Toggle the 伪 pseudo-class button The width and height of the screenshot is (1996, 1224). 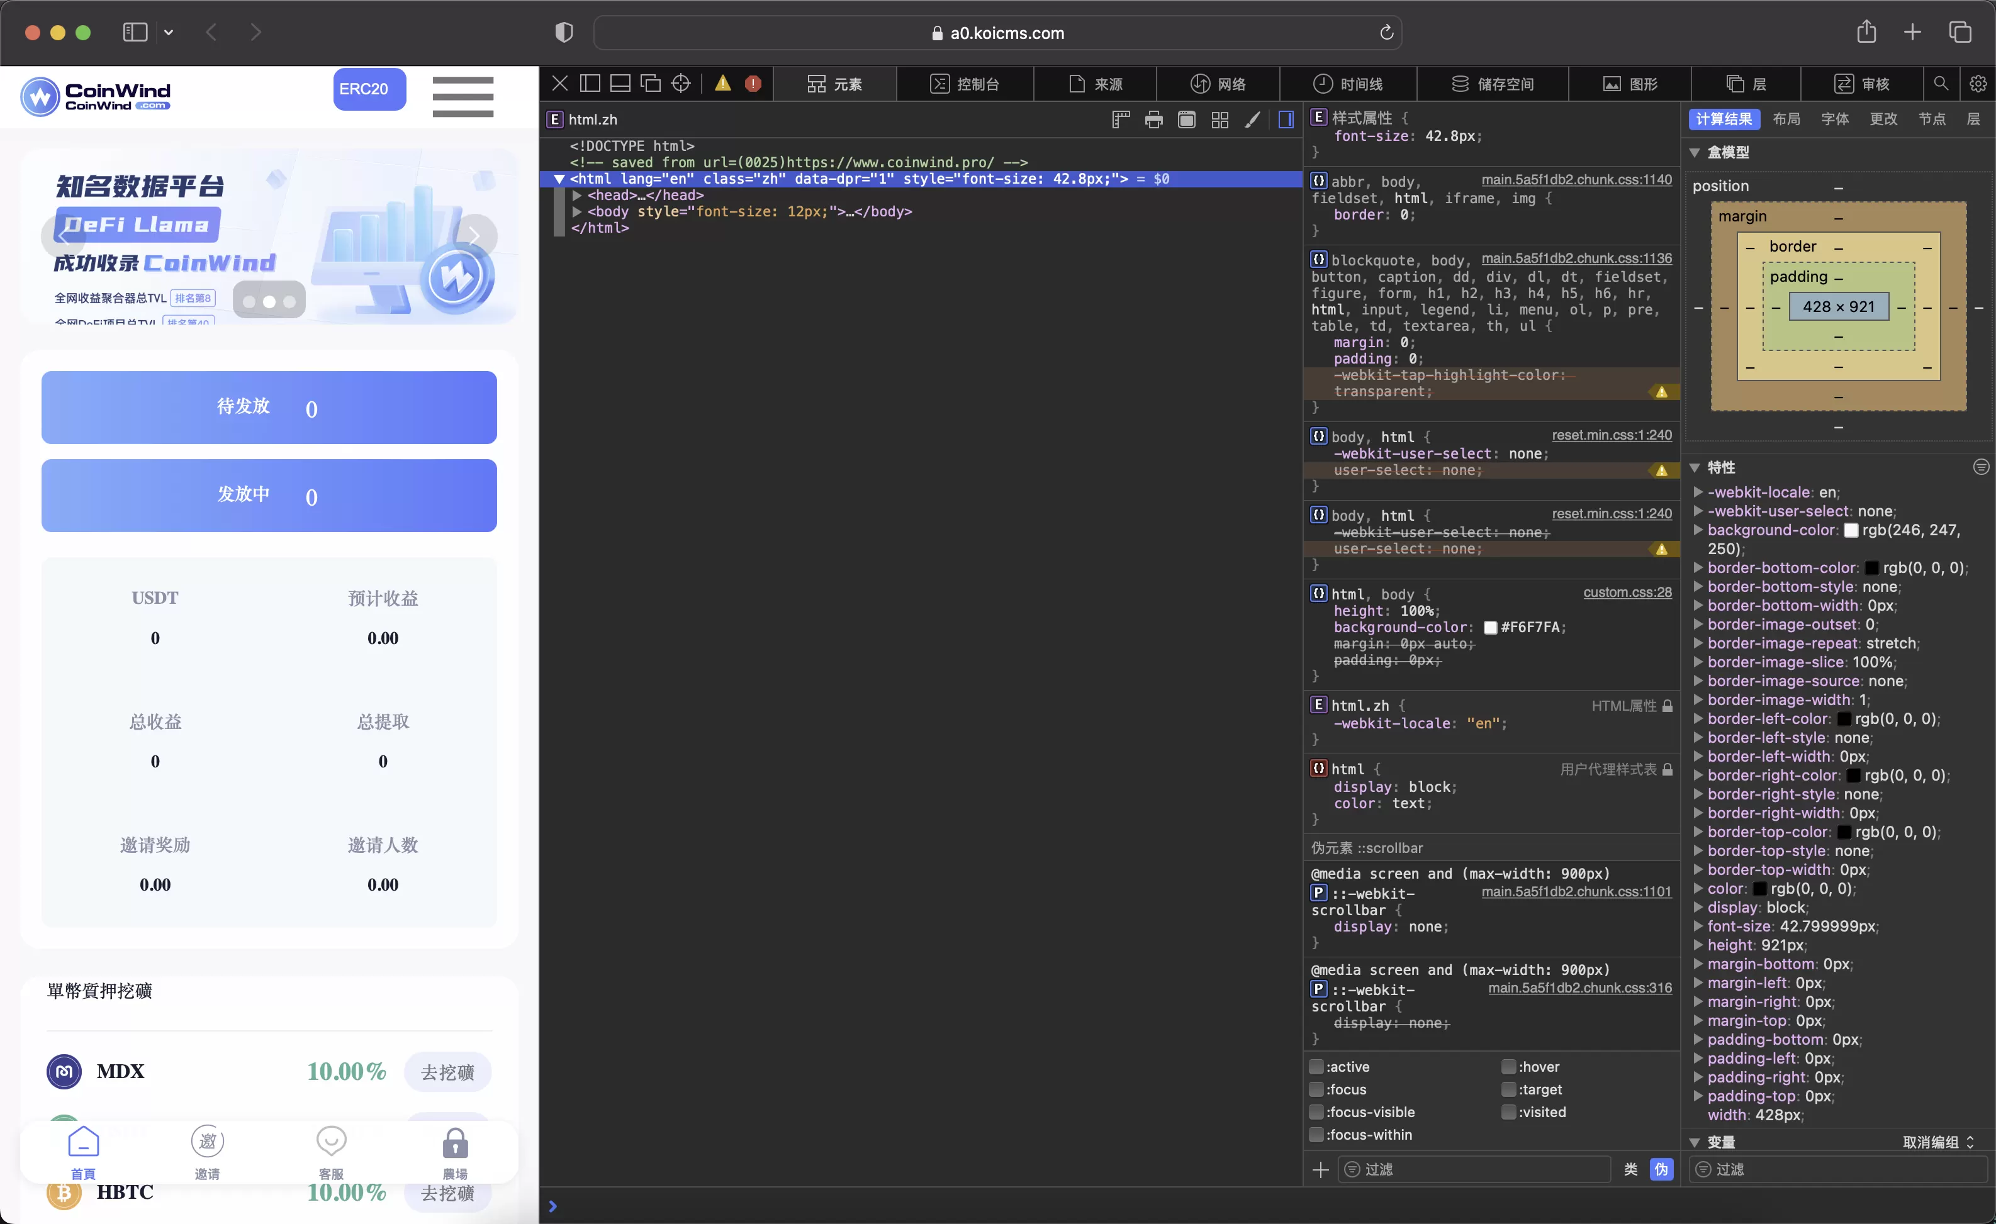(x=1661, y=1169)
